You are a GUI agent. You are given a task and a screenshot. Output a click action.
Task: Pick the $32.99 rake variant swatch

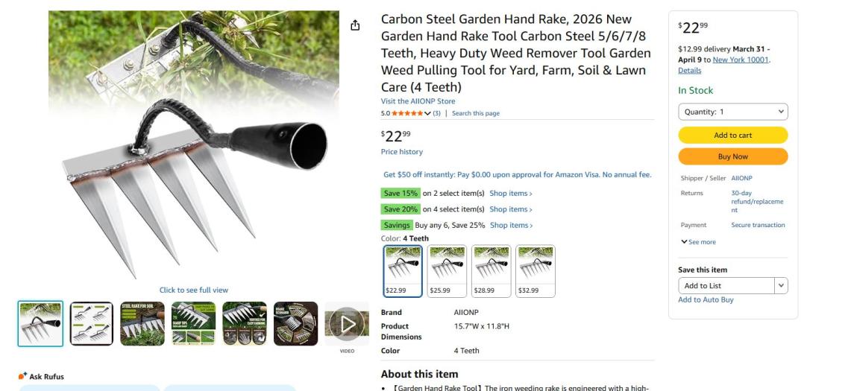click(536, 271)
